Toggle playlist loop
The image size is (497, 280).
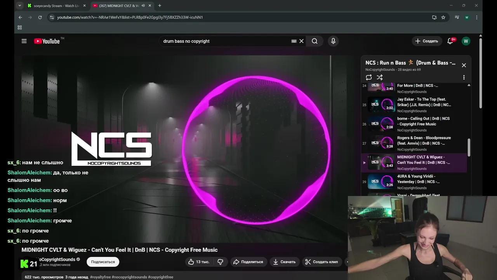pos(369,77)
